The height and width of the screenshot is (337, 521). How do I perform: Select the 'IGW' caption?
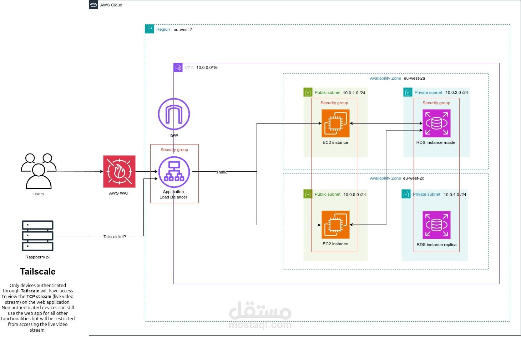coord(174,135)
